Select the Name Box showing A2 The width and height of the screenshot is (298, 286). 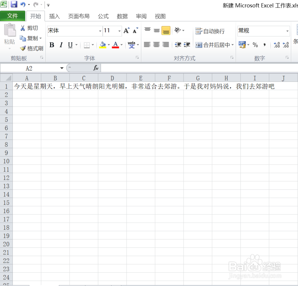coord(28,68)
